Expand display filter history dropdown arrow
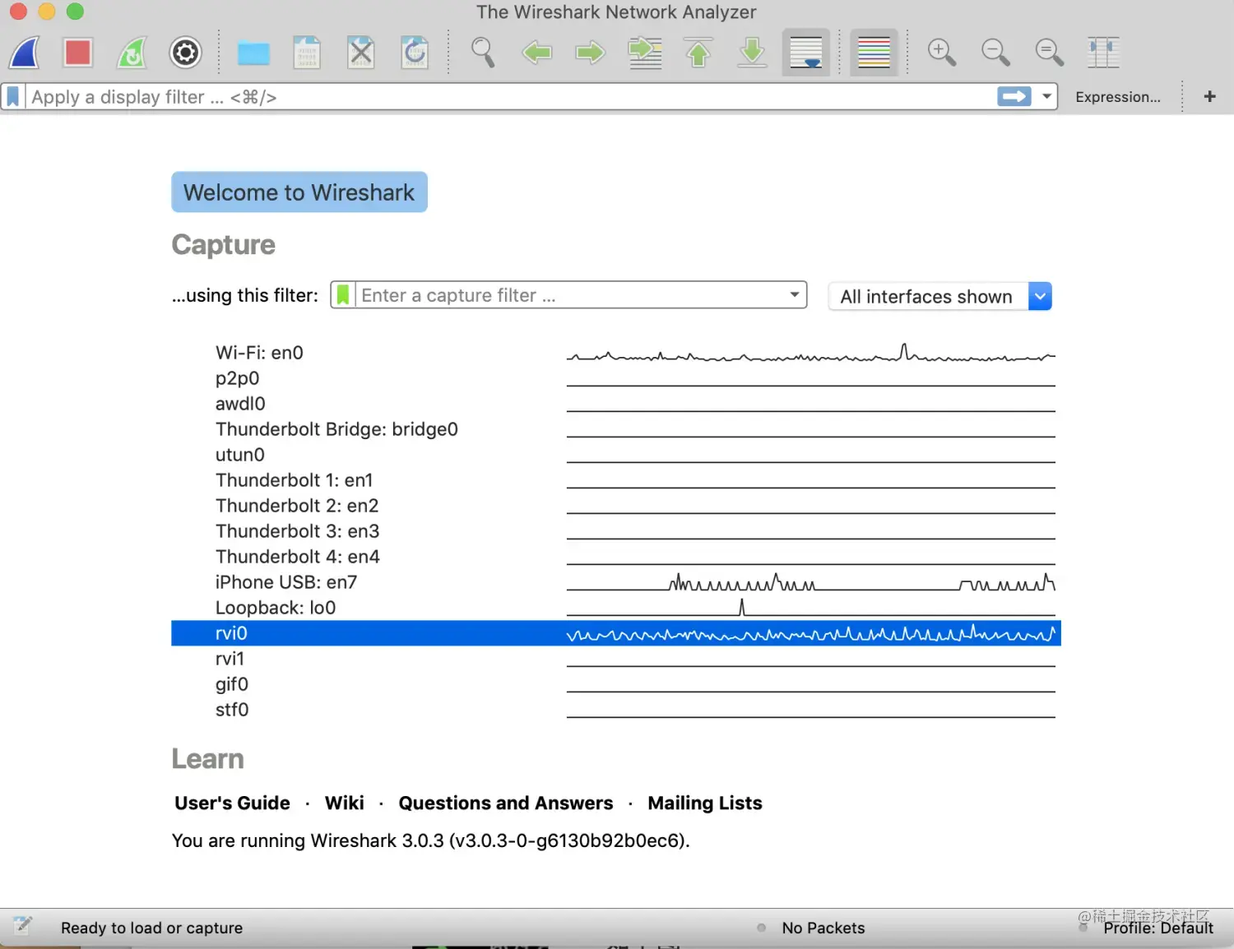This screenshot has height=949, width=1234. coord(1046,97)
